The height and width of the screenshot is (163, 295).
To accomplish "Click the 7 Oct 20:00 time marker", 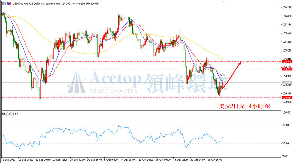I will [x=128, y=160].
